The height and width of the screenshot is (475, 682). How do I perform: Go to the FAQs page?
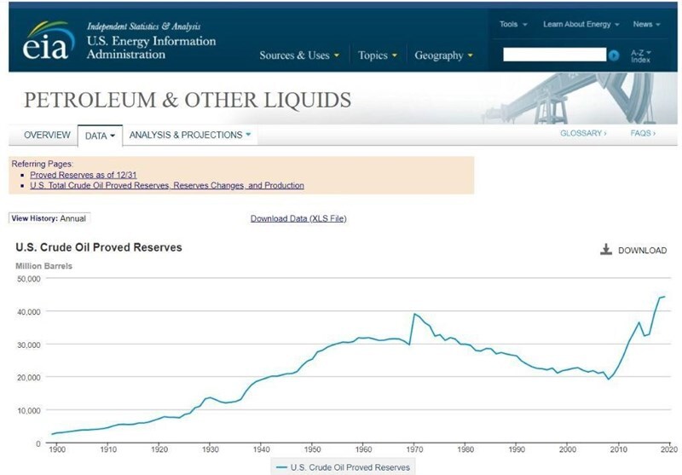(643, 133)
